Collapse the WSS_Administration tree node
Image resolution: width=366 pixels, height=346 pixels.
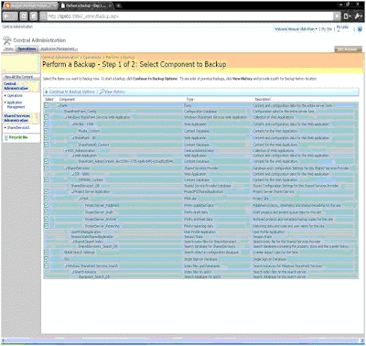(x=66, y=151)
